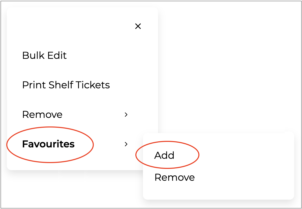Close the menu with the X icon
This screenshot has height=209, width=302.
tap(138, 26)
